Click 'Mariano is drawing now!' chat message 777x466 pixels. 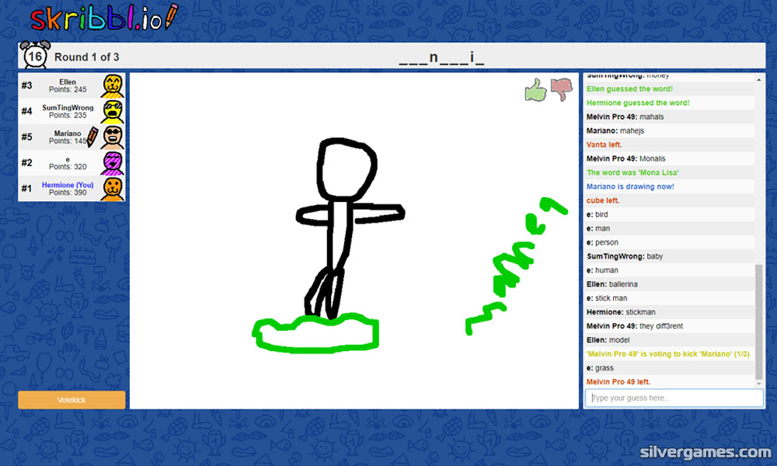coord(630,186)
